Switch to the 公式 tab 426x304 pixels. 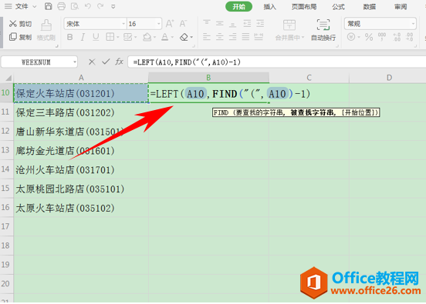(x=338, y=6)
